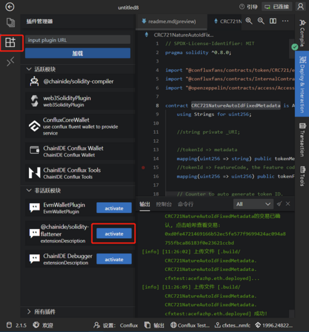This screenshot has height=332, width=309.
Task: Activate the @chainide/solidity-flattener plugin
Action: [114, 234]
